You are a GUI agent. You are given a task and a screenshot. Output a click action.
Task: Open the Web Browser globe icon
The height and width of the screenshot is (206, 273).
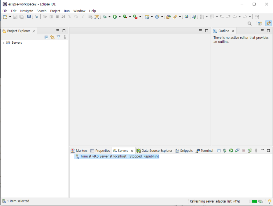[x=186, y=17]
